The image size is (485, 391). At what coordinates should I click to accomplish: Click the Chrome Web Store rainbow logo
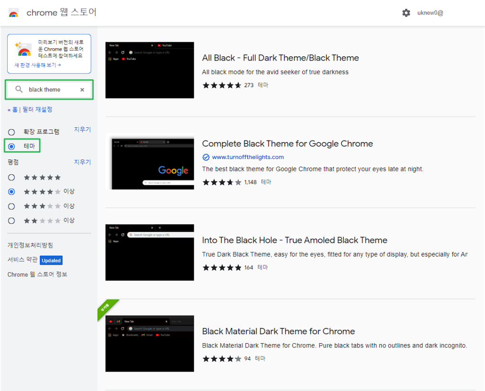tap(13, 13)
